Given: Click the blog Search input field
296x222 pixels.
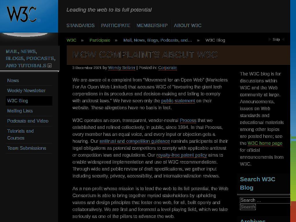Looking at the screenshot, I should [x=265, y=200].
